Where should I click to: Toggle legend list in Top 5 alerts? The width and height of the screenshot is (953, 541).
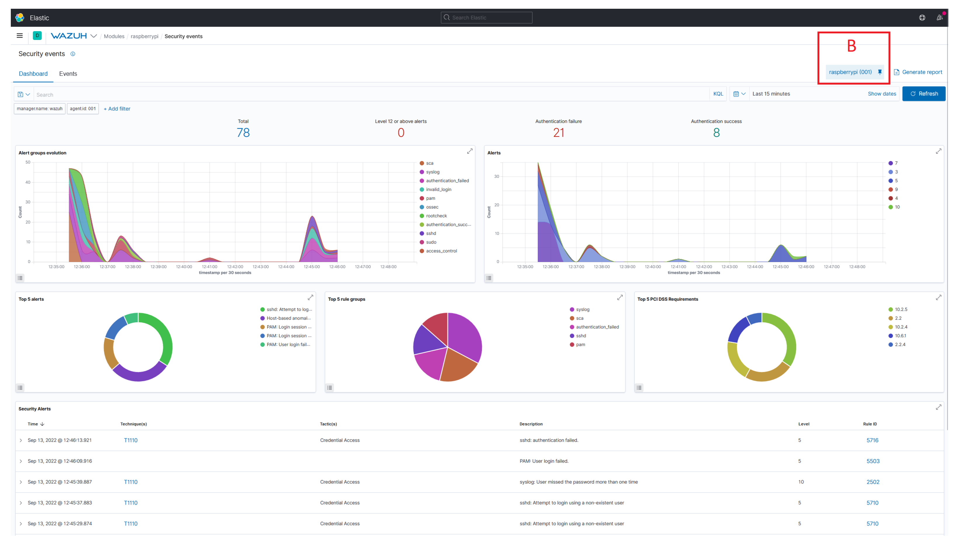tap(20, 388)
